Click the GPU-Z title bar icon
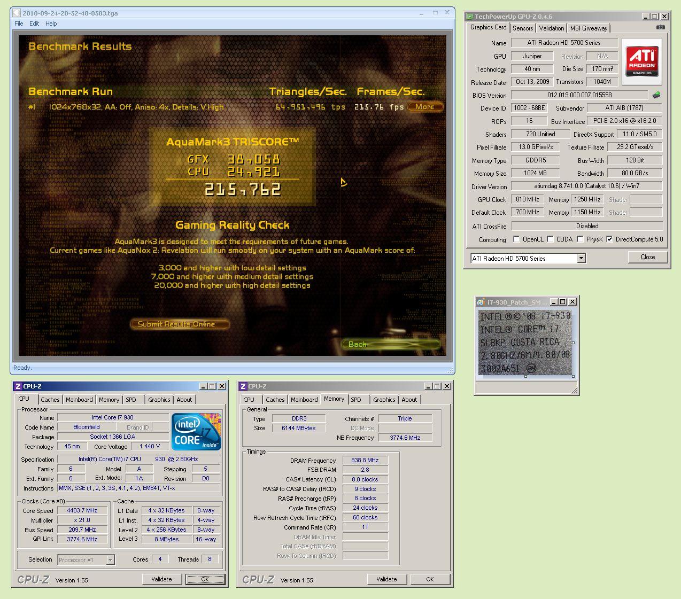681x599 pixels. point(470,17)
